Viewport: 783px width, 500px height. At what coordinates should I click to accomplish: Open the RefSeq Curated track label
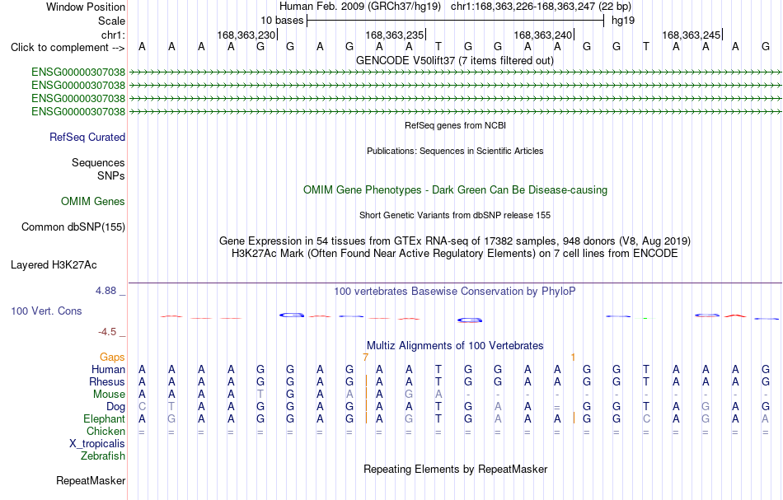pos(87,137)
